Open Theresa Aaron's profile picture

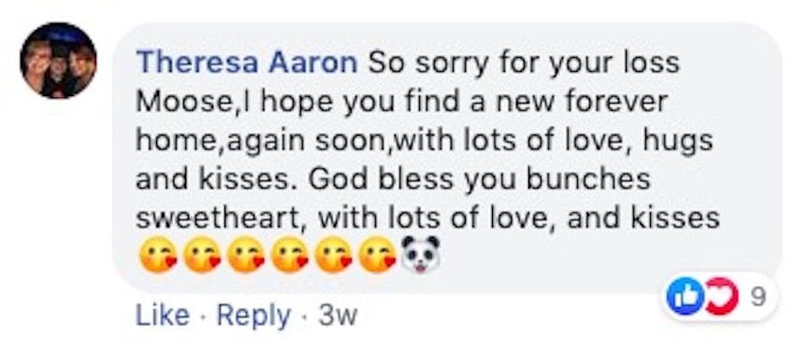point(58,61)
